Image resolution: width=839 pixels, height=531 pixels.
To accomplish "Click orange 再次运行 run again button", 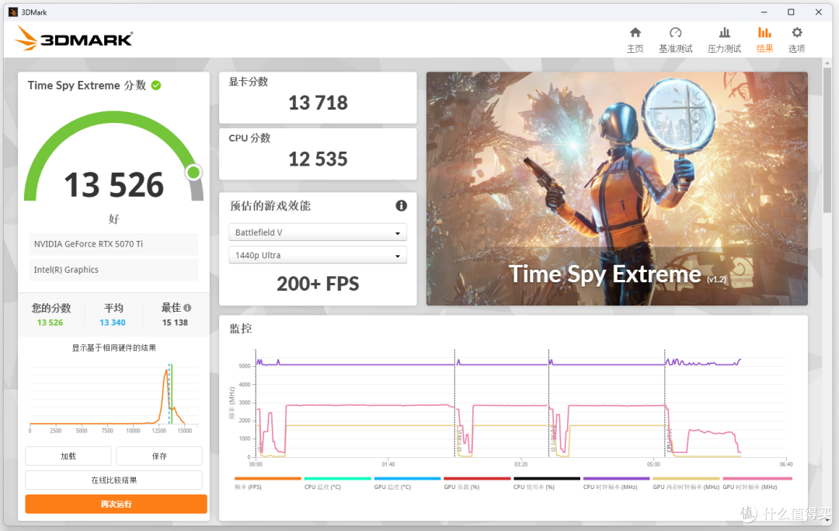I will (116, 504).
